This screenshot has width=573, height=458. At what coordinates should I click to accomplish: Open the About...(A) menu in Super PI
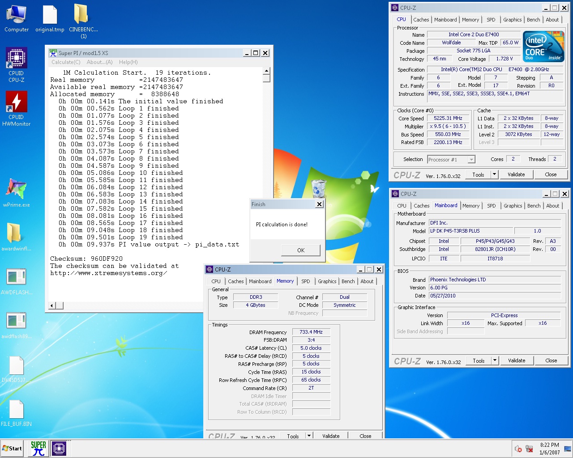100,62
